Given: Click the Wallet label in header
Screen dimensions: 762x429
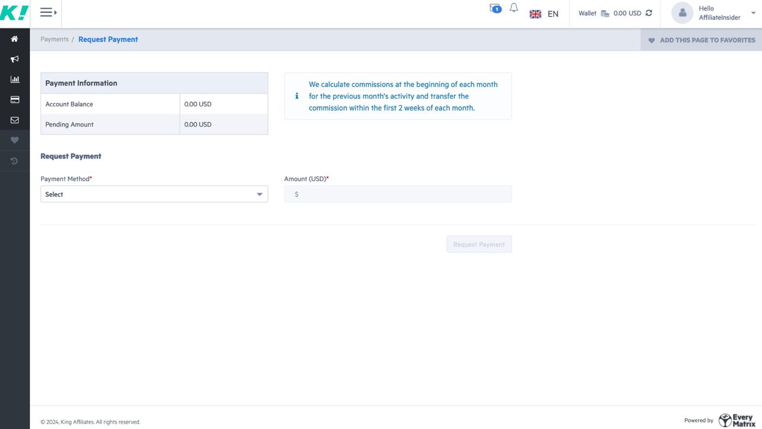Looking at the screenshot, I should click(x=588, y=13).
